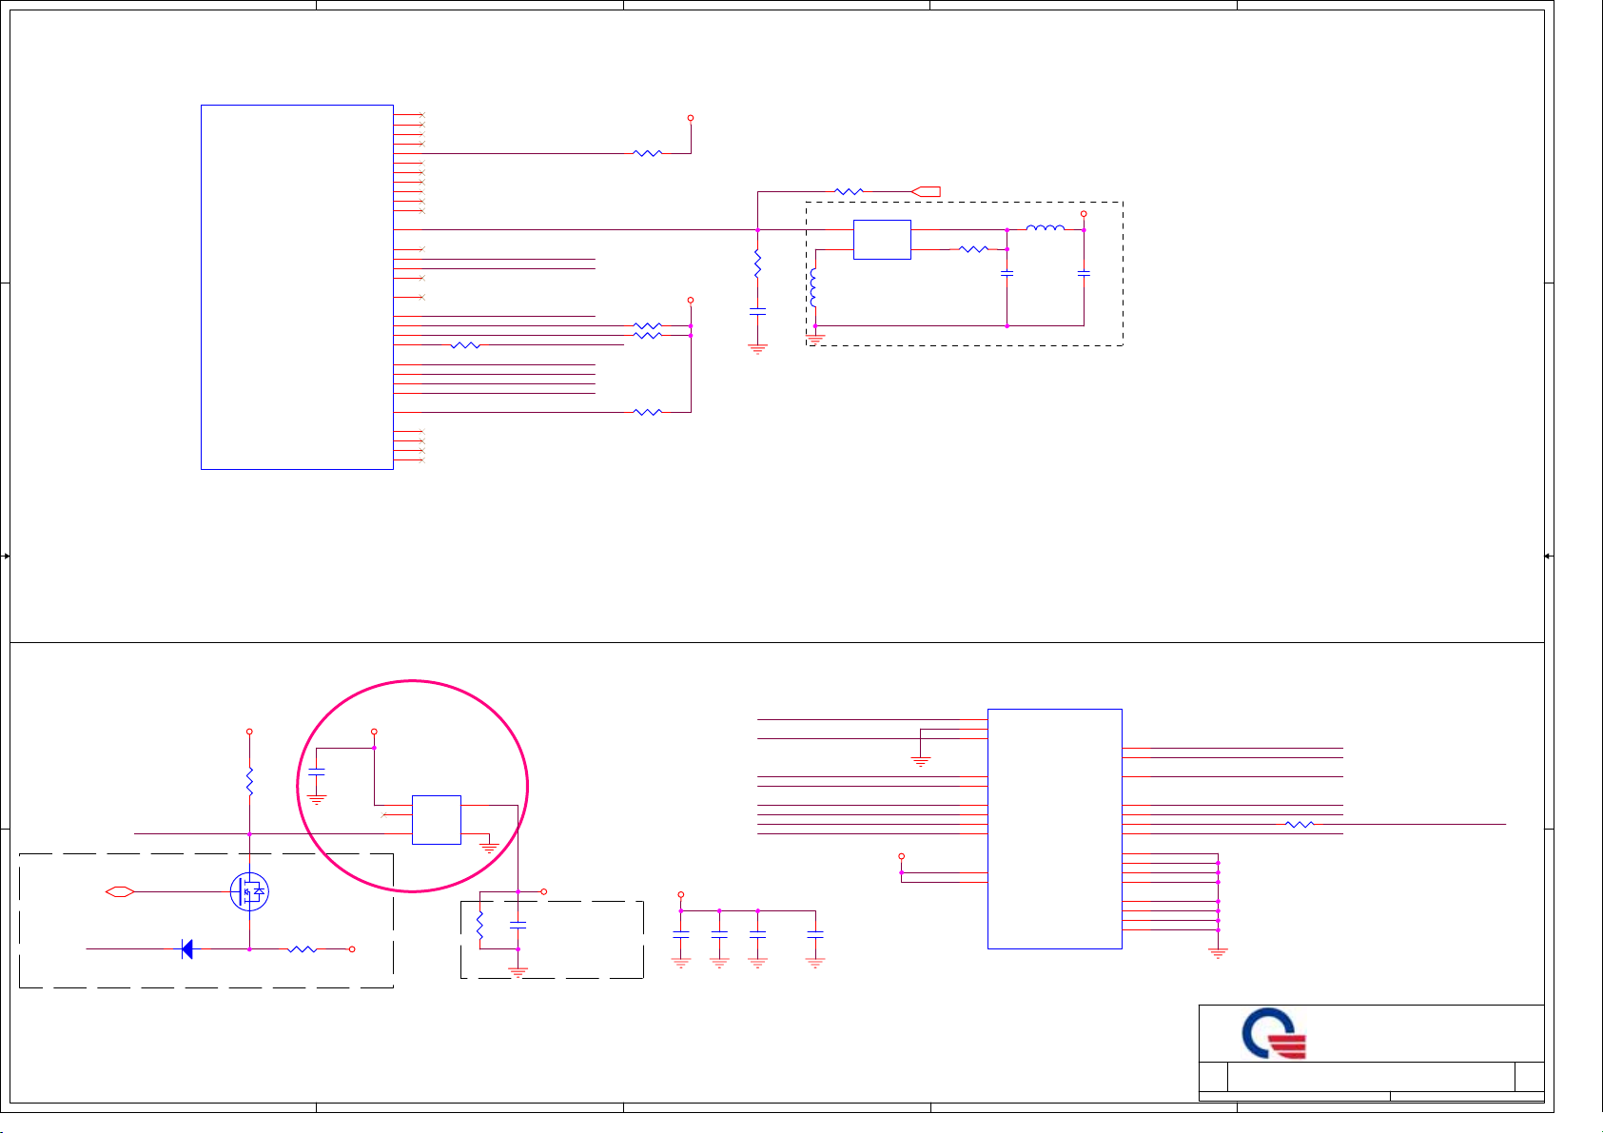Image resolution: width=1603 pixels, height=1133 pixels.
Task: Select the horizontal inductor in the upper dashed box
Action: click(1045, 227)
